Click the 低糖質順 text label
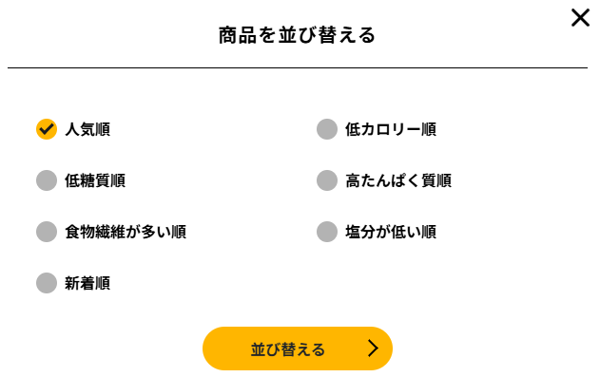600x377 pixels. pos(95,180)
